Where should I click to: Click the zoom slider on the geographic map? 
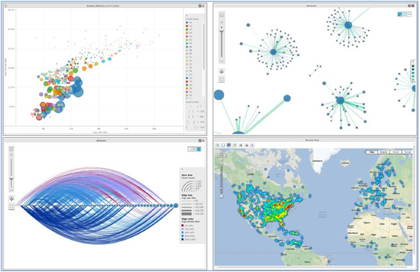[219, 175]
